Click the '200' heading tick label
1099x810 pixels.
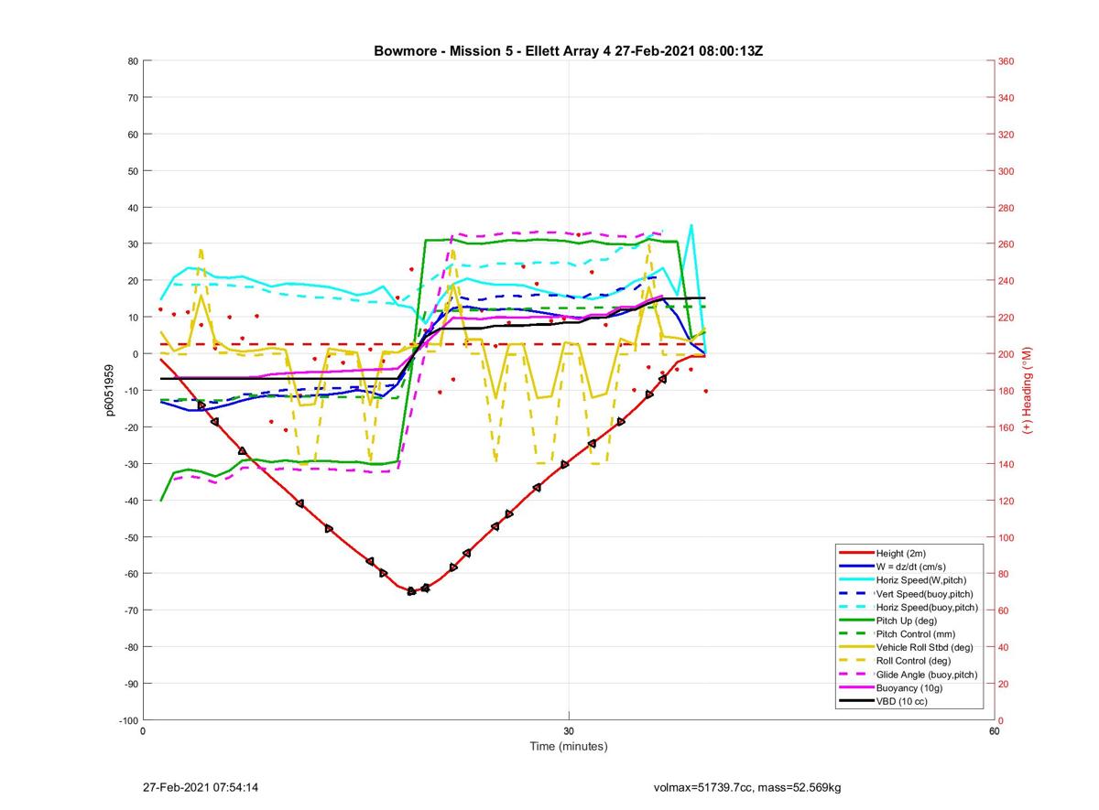click(x=1007, y=354)
